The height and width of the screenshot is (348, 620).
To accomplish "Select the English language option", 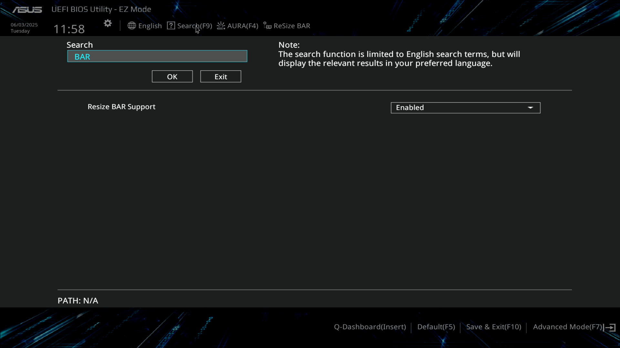I will tap(150, 26).
